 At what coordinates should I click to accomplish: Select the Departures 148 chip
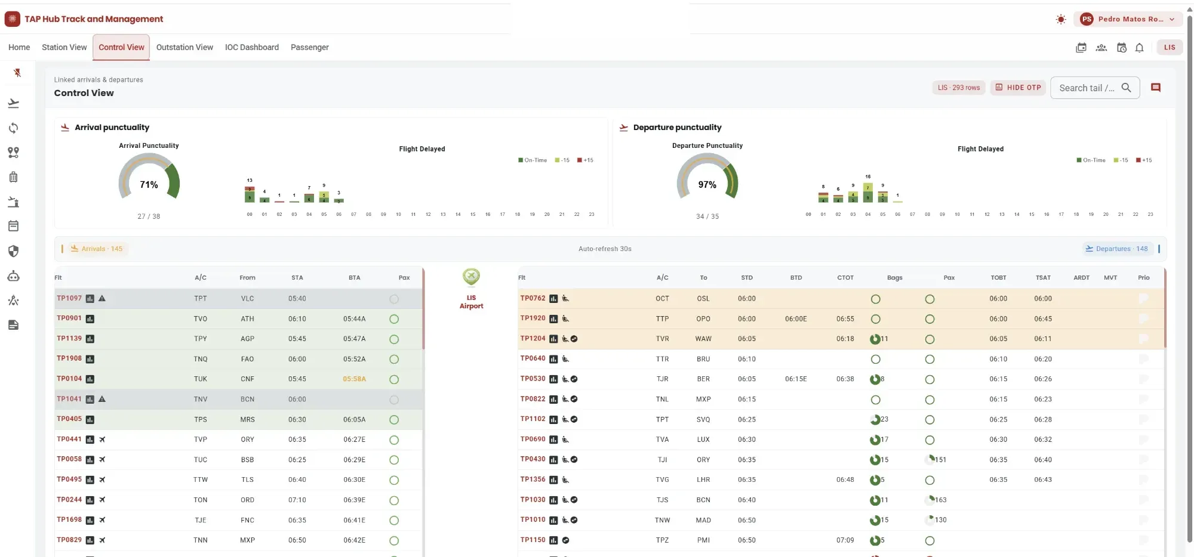tap(1116, 249)
